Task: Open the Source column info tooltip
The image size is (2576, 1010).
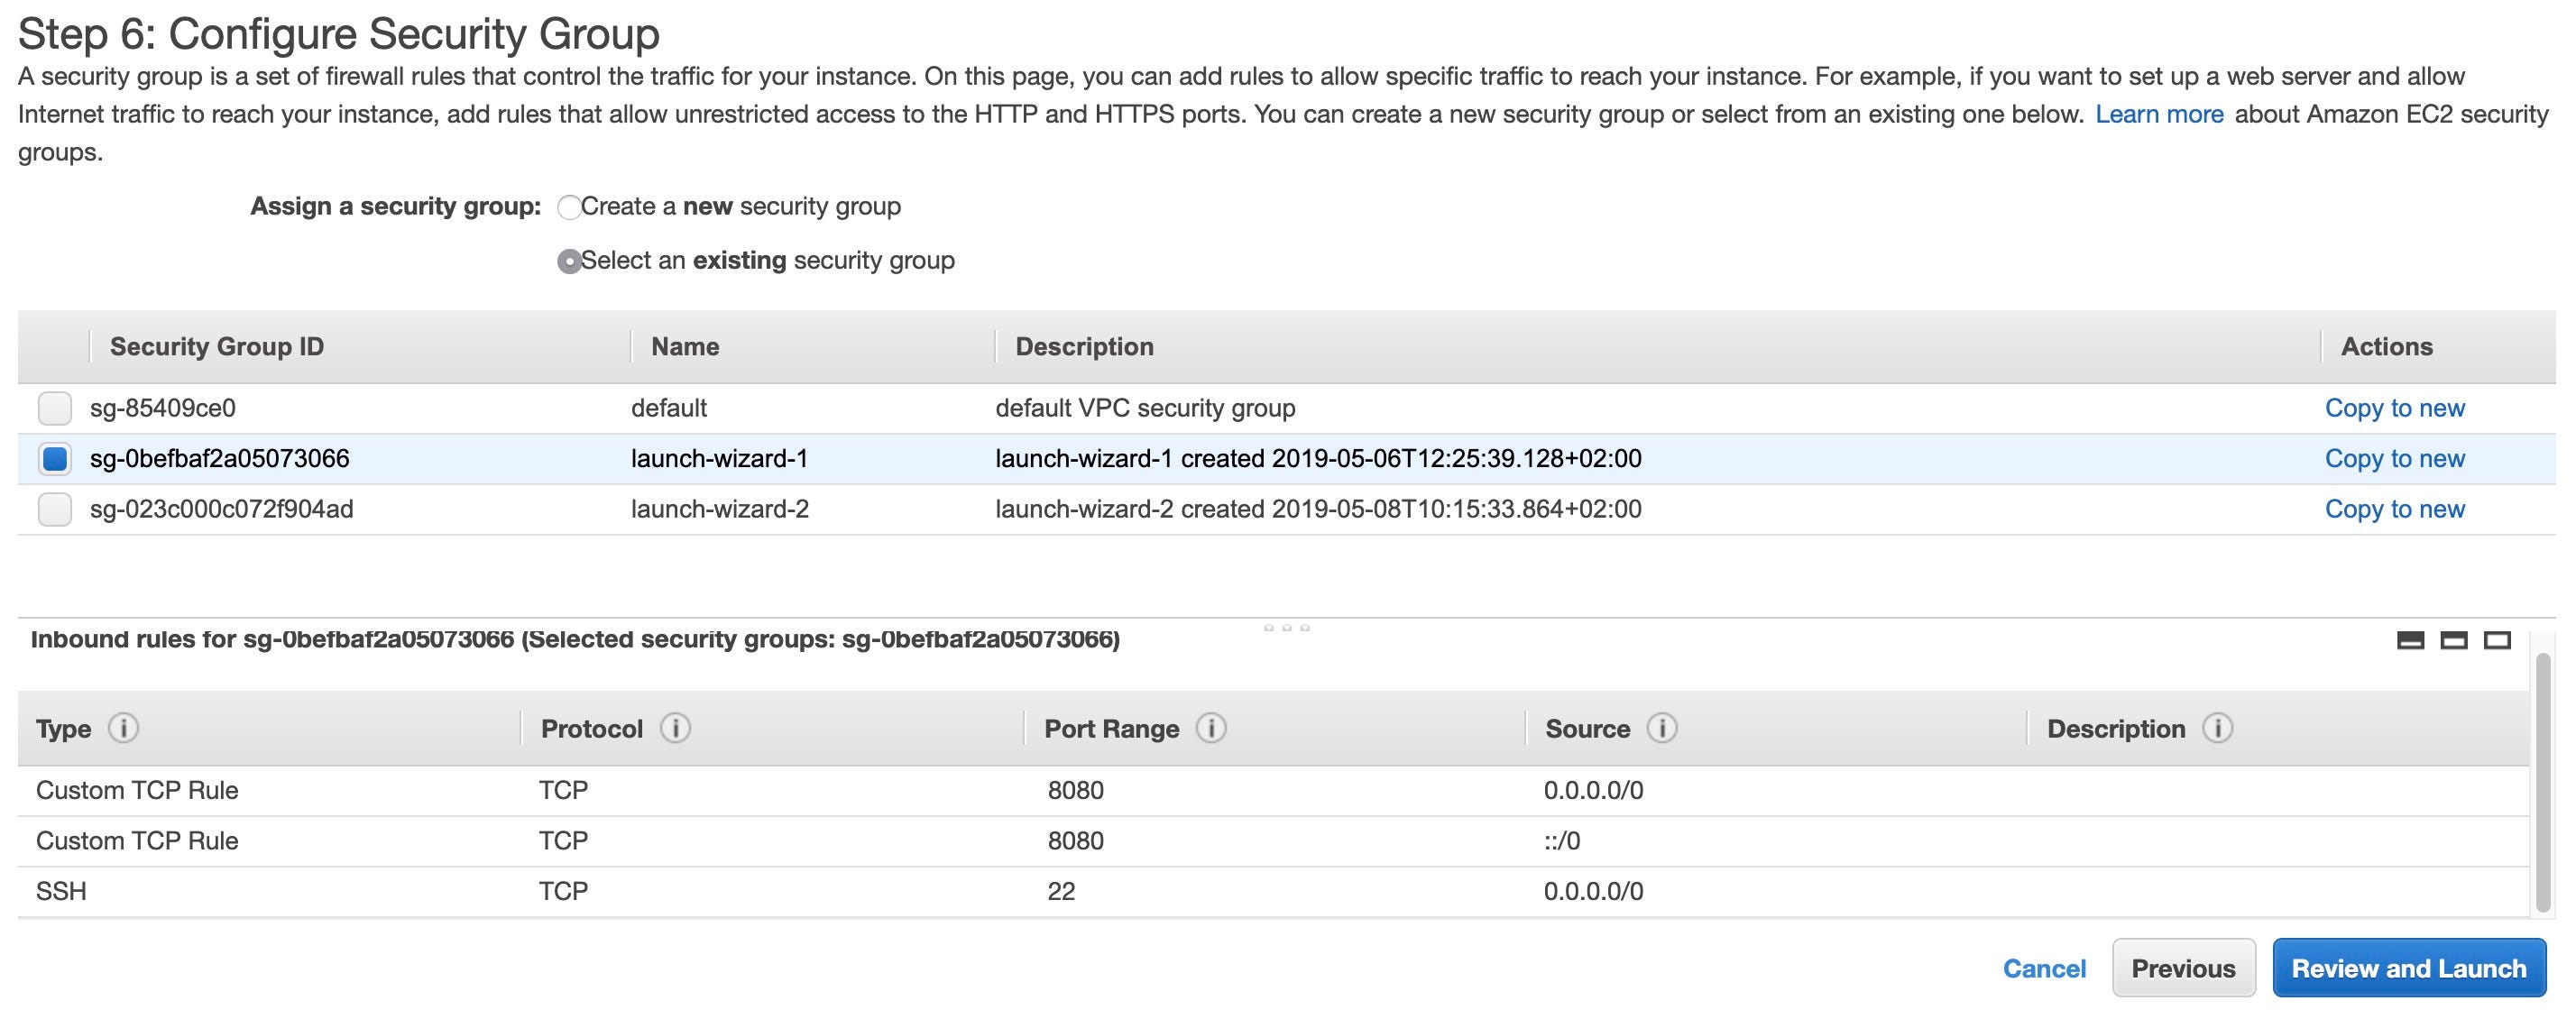Action: (1663, 728)
